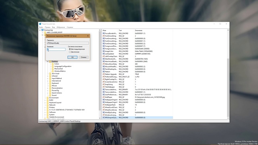Image resolution: width=258 pixels, height=145 pixels.
Task: Click the LeftOverlapChars string value icon
Action: pyautogui.click(x=104, y=56)
